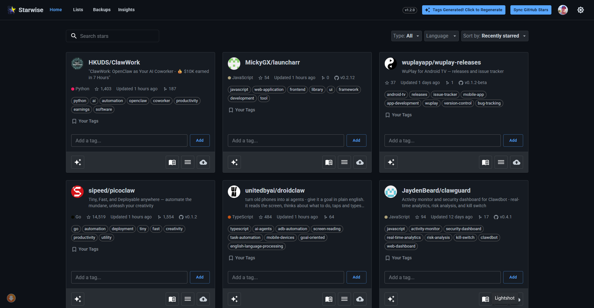Click Add button on sipeed/picoclaw card
The width and height of the screenshot is (594, 308).
(x=200, y=277)
